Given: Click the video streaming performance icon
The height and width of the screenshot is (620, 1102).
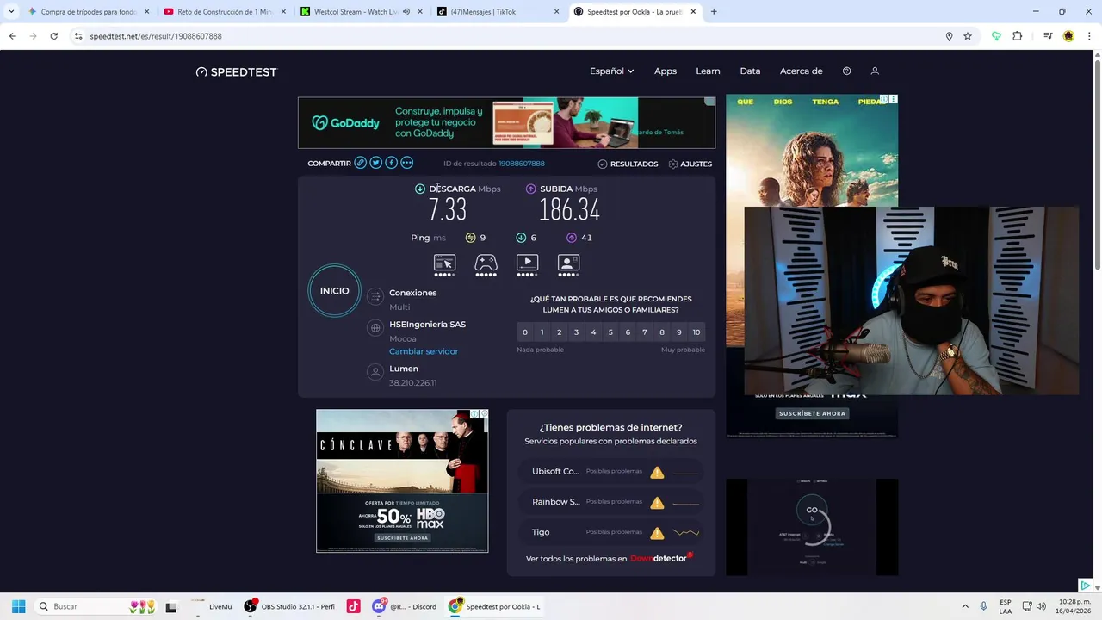Looking at the screenshot, I should tap(527, 263).
